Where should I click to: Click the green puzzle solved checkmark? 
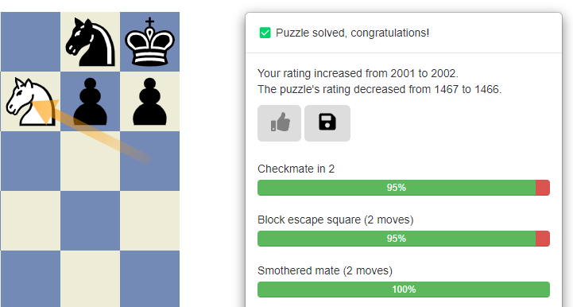click(265, 33)
